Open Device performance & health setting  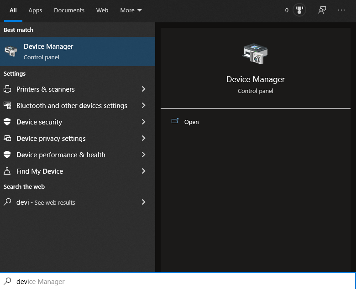click(61, 155)
